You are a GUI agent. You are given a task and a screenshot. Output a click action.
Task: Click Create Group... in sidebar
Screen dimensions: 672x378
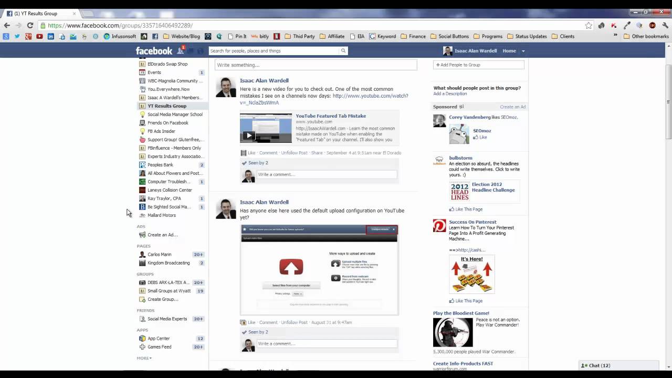[x=163, y=299]
